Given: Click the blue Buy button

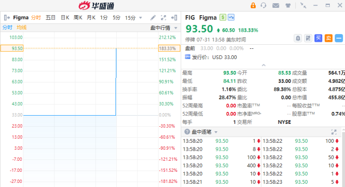Looking at the screenshot, I should click(x=318, y=38).
